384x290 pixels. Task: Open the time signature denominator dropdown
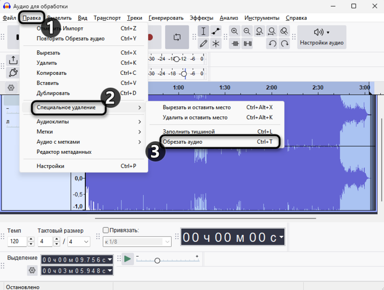click(86, 242)
